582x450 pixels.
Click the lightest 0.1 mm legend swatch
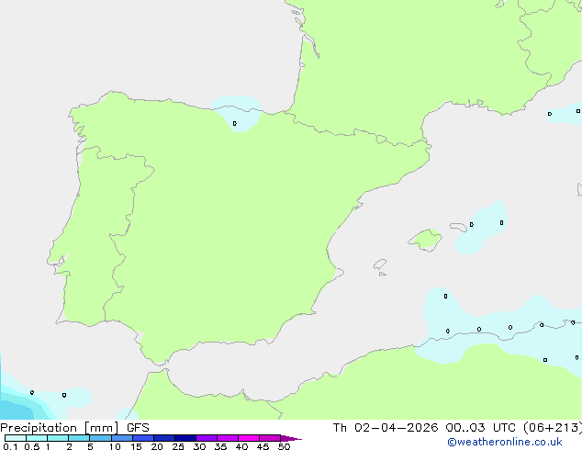point(16,438)
